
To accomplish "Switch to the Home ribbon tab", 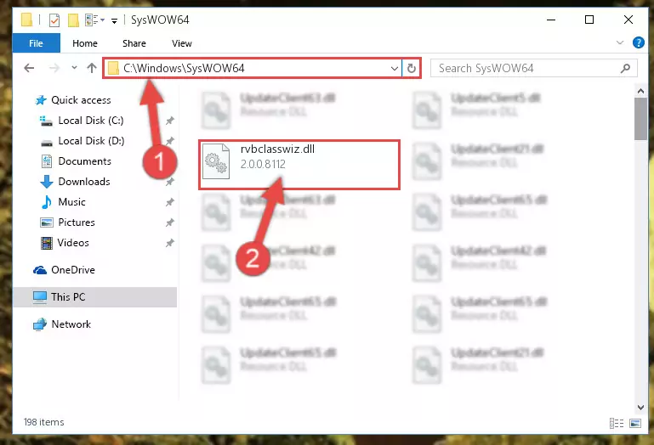I will tap(85, 43).
